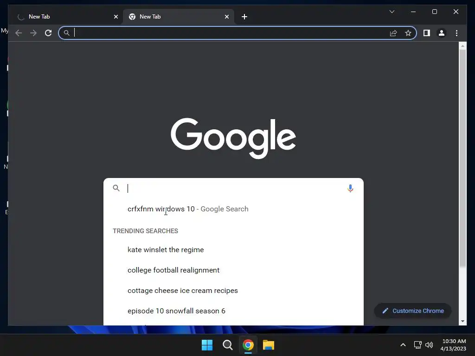Click the search icon in address bar

(x=67, y=33)
